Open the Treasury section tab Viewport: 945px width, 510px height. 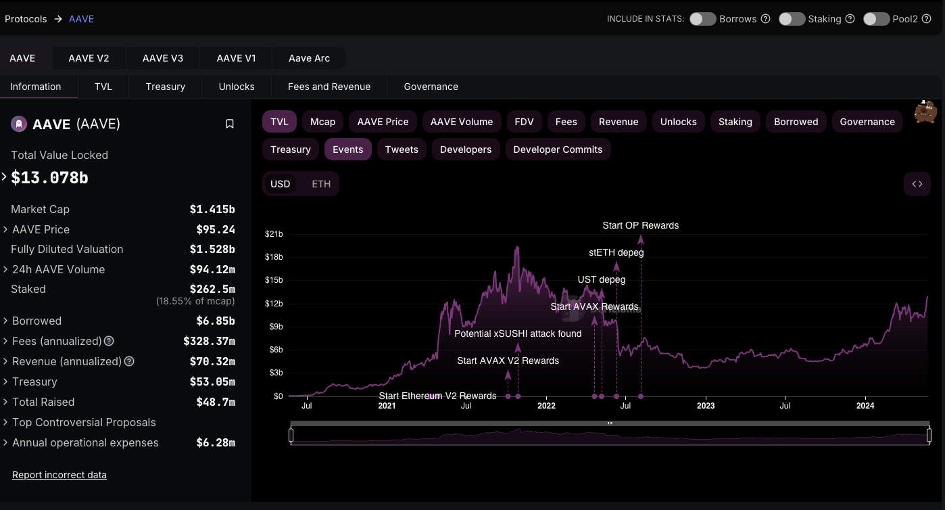coord(166,87)
